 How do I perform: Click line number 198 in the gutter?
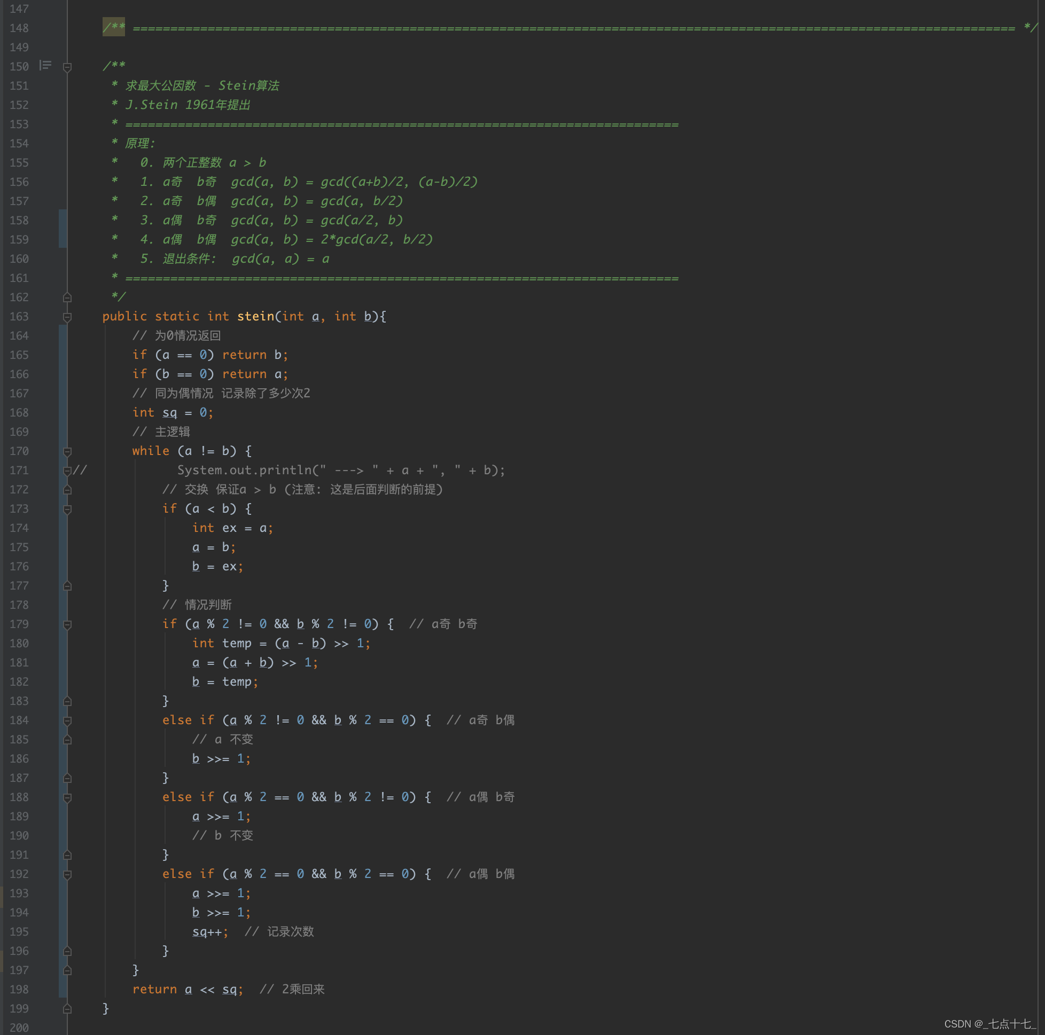point(19,990)
